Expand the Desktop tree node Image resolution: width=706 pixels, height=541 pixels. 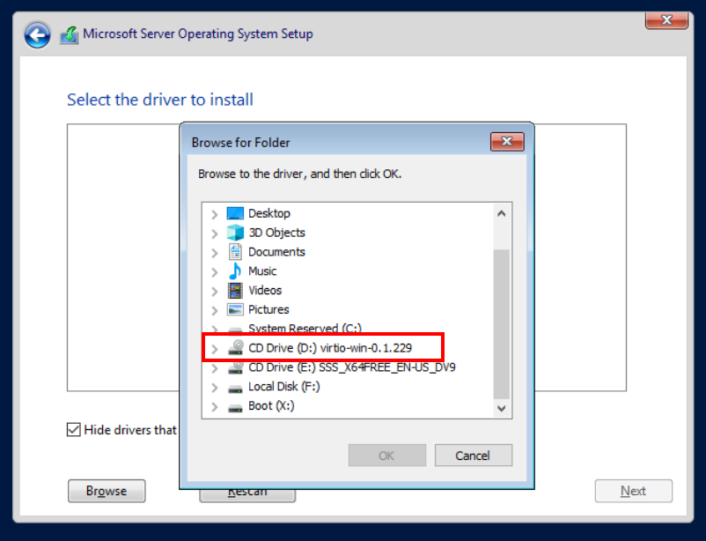(x=215, y=214)
